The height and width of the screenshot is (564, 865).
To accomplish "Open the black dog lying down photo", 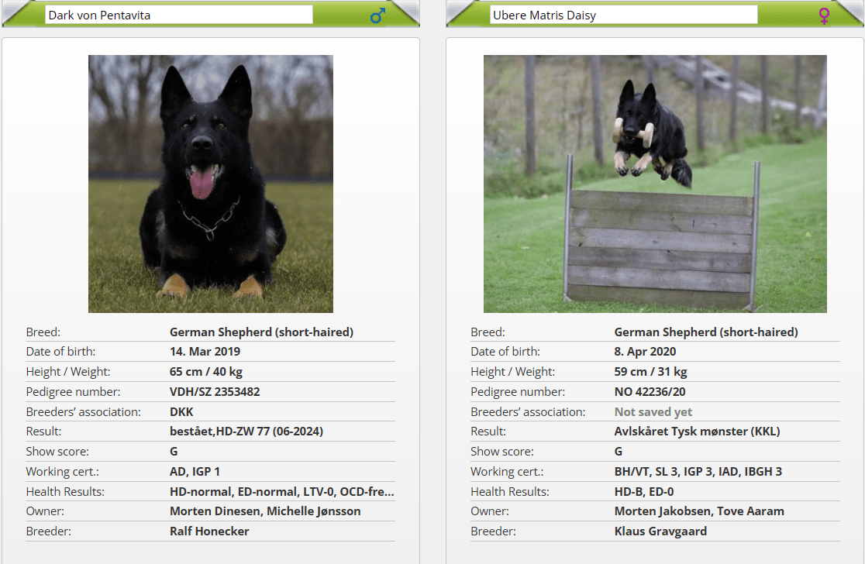I will click(211, 184).
